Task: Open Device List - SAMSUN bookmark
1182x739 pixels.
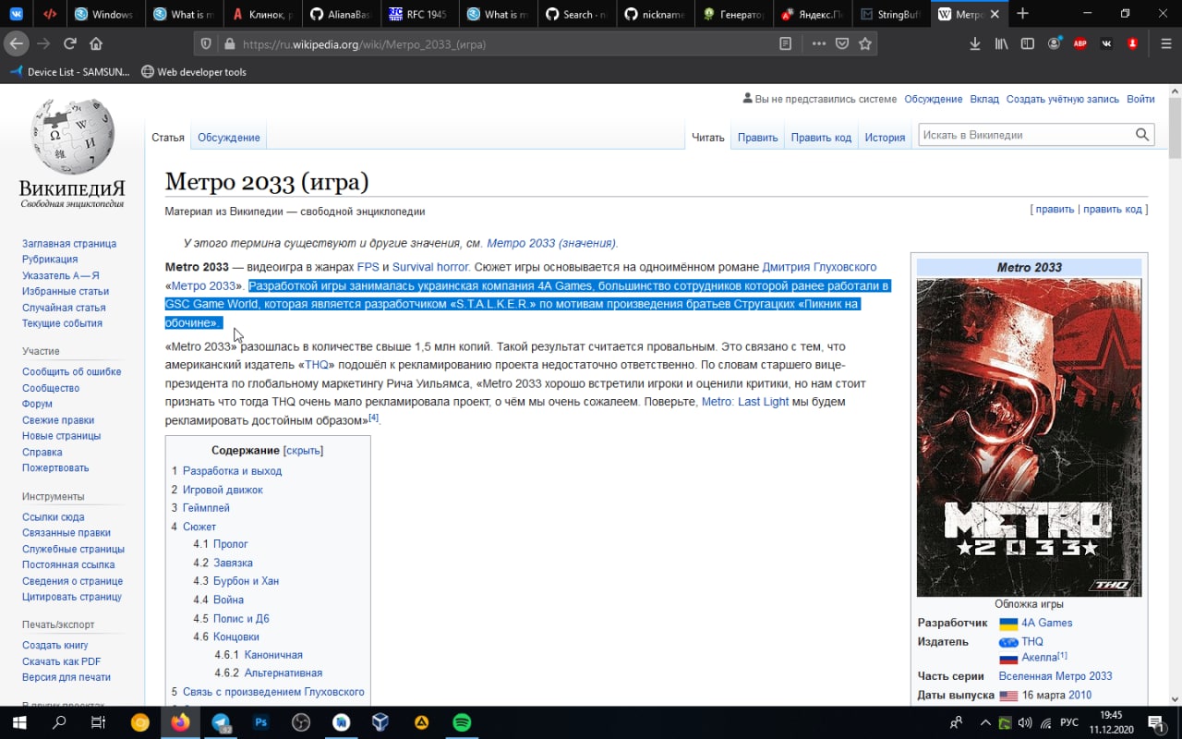Action: (70, 72)
